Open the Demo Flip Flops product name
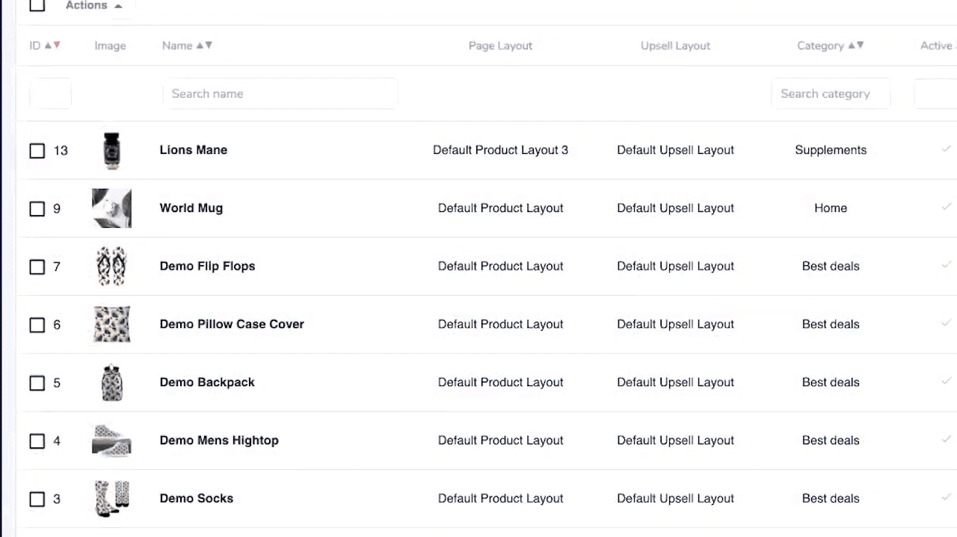Screen dimensions: 957x537 (207, 266)
